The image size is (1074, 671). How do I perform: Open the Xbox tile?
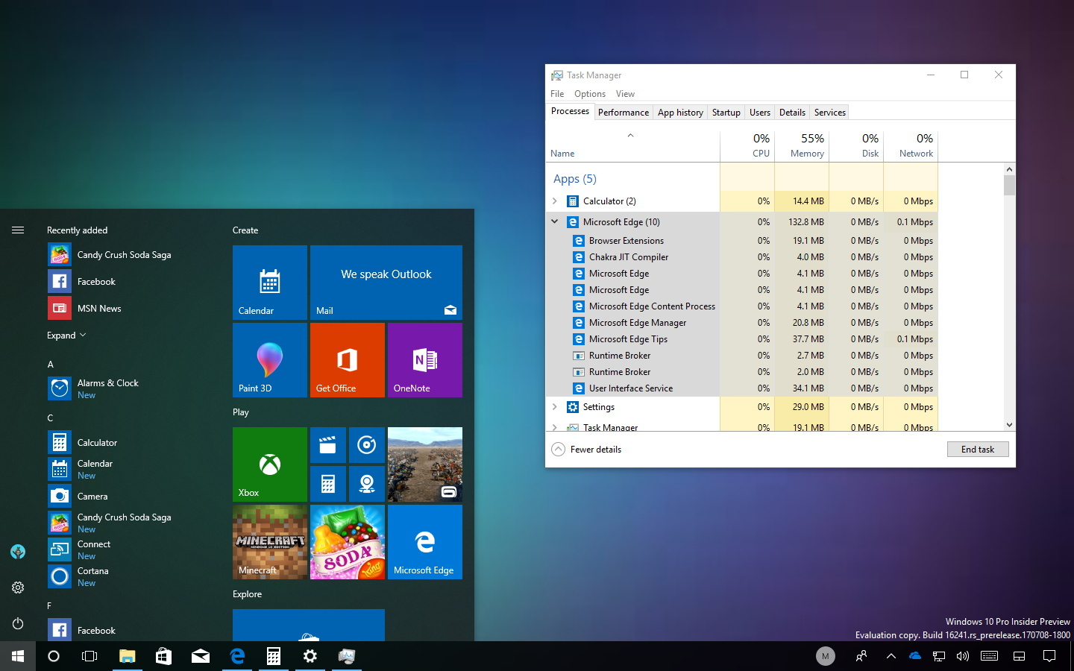(269, 464)
